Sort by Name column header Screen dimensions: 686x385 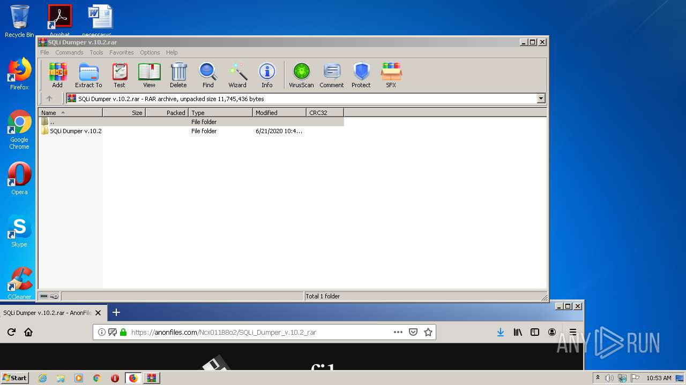(70, 113)
